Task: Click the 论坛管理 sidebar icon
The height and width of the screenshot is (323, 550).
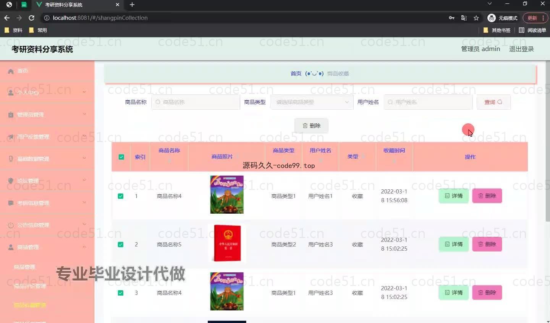Action: 11,181
